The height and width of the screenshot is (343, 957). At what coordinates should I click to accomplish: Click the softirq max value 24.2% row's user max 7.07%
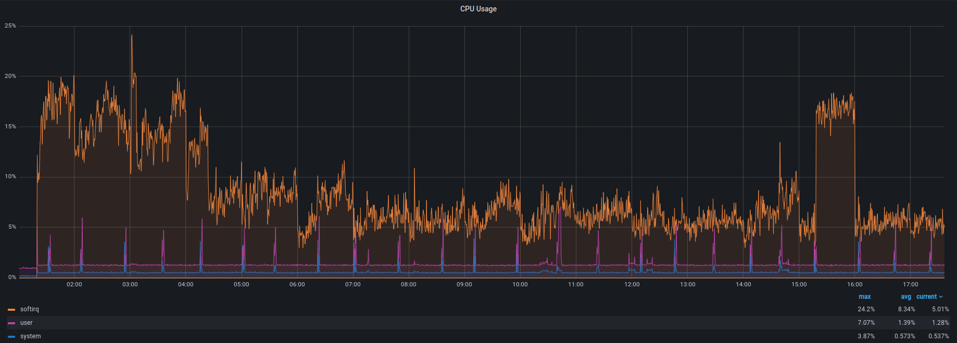866,323
